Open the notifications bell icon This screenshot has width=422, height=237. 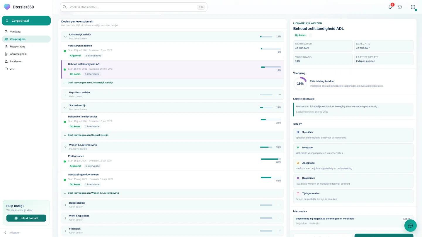[x=390, y=7]
